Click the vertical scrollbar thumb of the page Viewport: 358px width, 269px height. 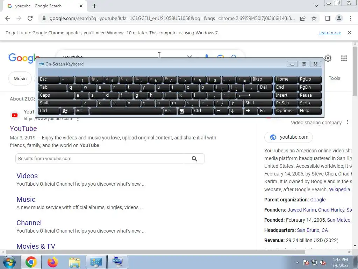pos(355,71)
